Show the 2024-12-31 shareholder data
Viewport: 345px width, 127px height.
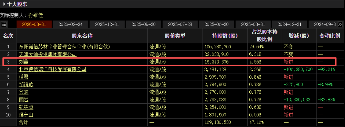click(x=289, y=24)
